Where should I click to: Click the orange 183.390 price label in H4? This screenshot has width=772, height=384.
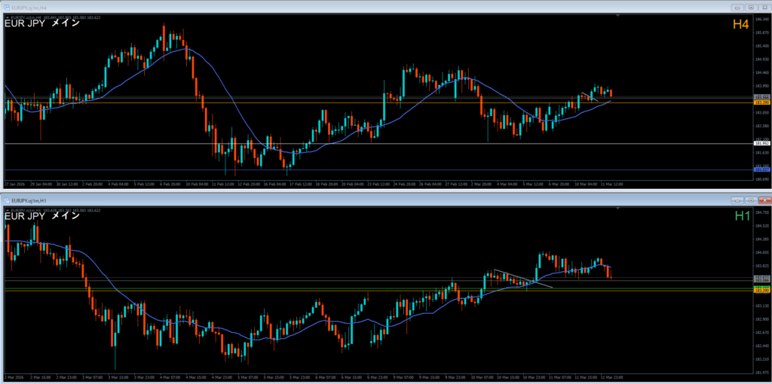761,102
